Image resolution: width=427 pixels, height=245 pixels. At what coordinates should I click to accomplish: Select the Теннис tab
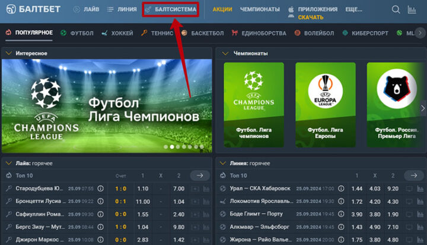[x=157, y=33]
